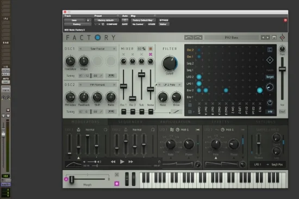Switch to the Effects tab
This screenshot has width=299, height=199.
coord(220,122)
